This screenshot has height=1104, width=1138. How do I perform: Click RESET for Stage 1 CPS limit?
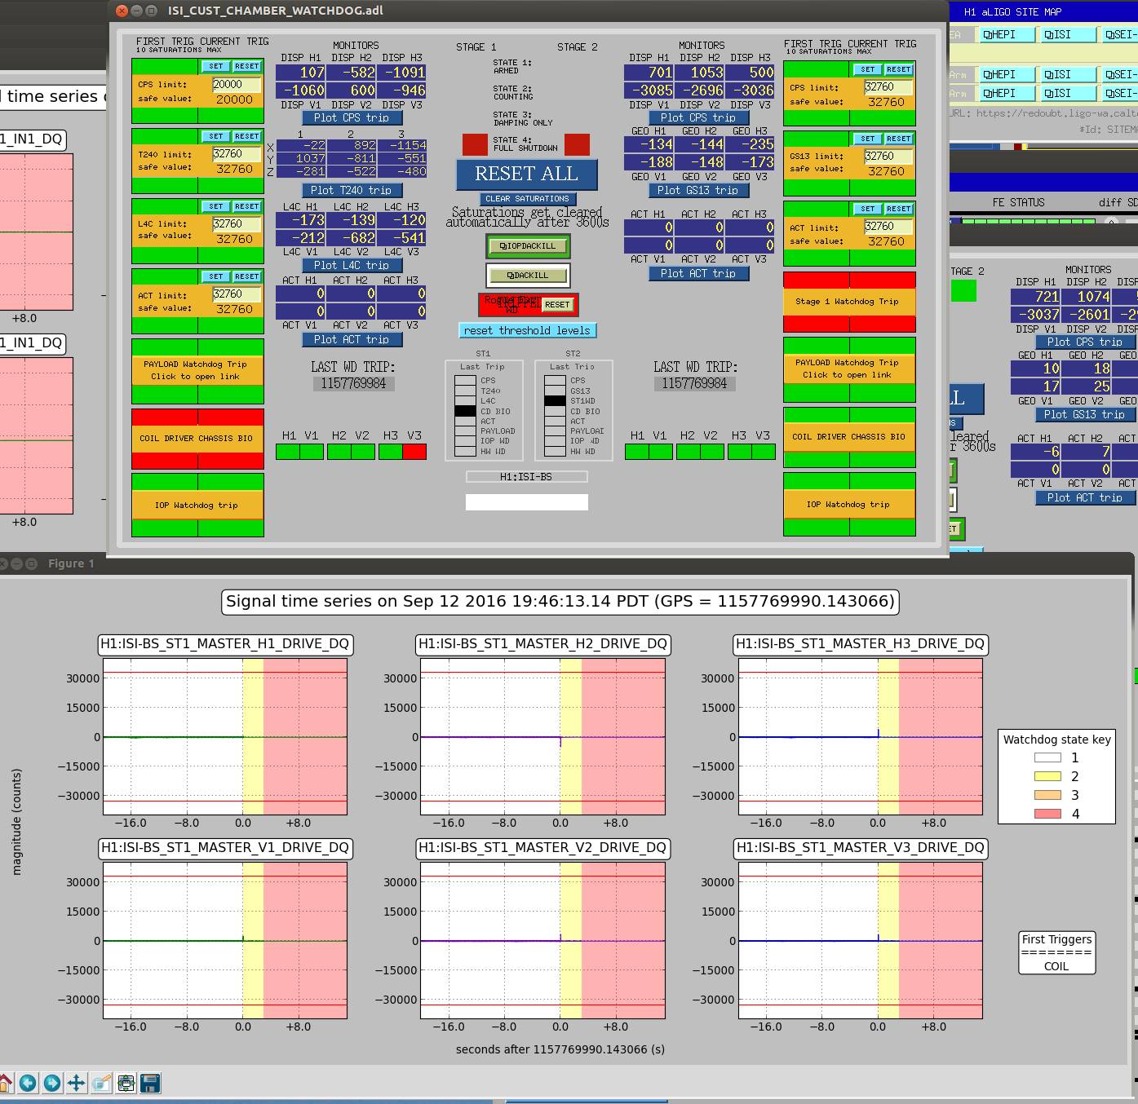click(247, 66)
